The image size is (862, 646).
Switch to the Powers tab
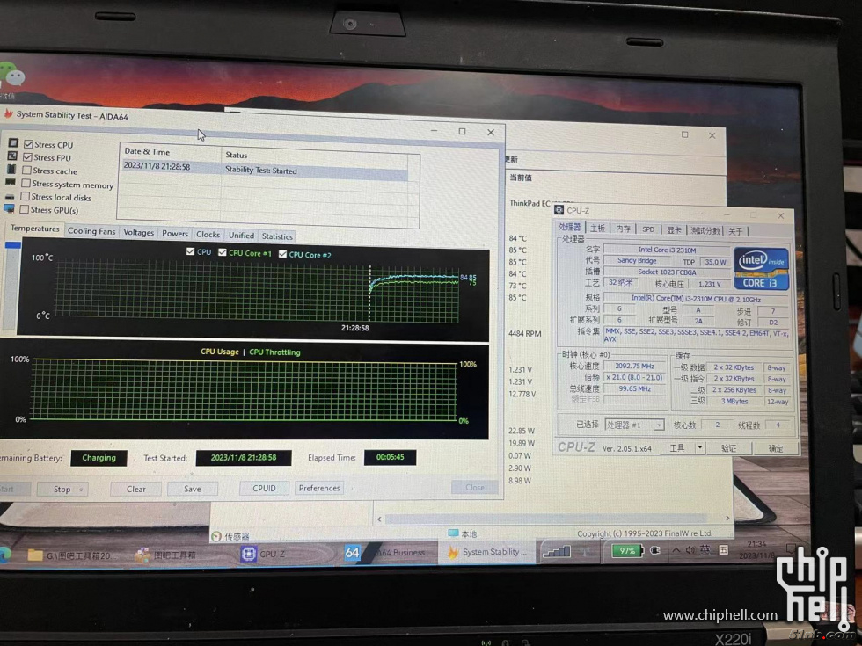pyautogui.click(x=175, y=234)
